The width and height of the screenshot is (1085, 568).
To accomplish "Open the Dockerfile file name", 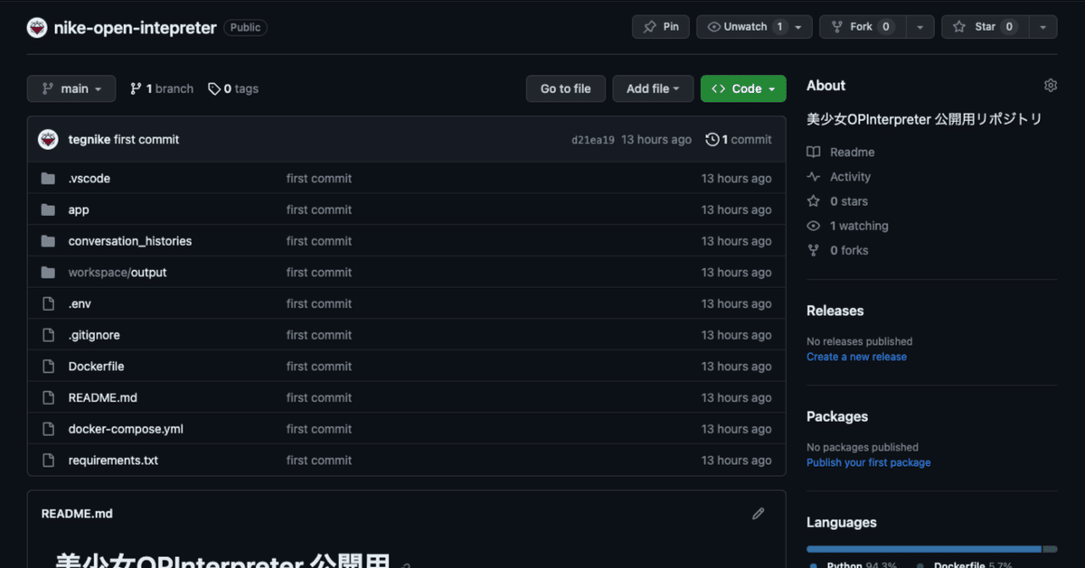I will click(x=97, y=367).
